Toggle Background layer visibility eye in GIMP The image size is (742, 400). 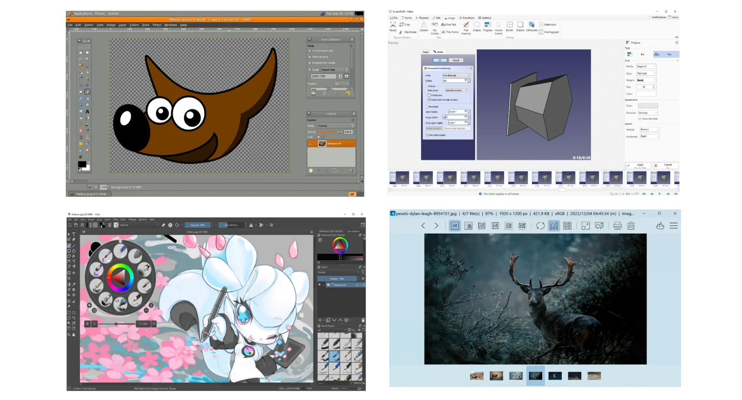point(310,143)
